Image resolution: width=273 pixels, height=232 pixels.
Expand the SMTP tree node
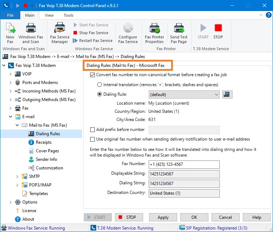pos(17,176)
